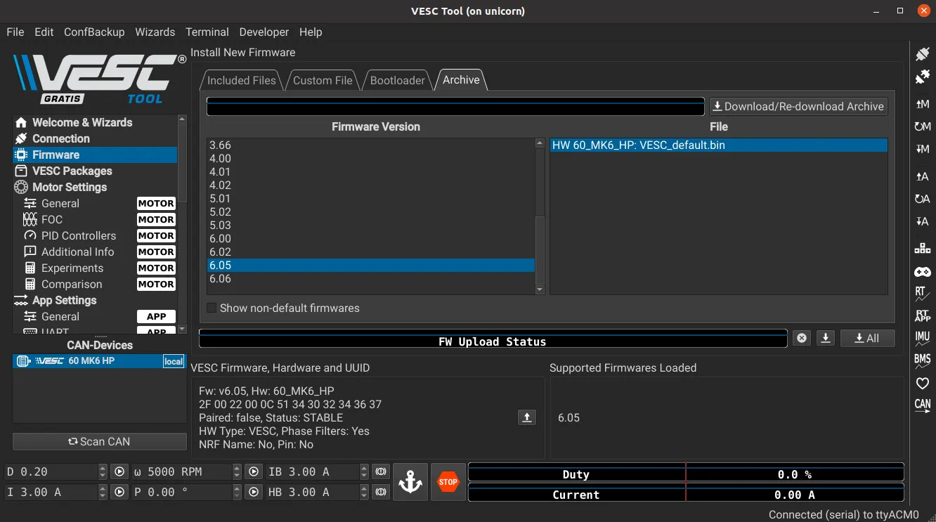Toggle the RT APP data streaming icon
Screen dimensions: 936x522
click(x=922, y=316)
